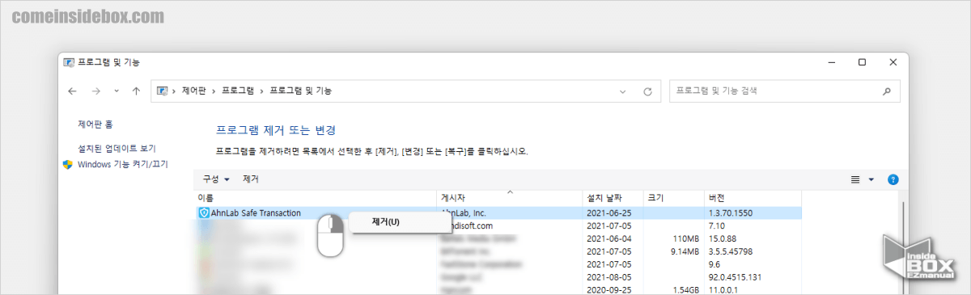Click the 2021-06-04 install date cell
The image size is (971, 295).
coord(608,239)
